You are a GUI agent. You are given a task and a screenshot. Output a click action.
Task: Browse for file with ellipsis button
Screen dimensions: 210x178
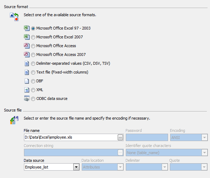coord(120,137)
